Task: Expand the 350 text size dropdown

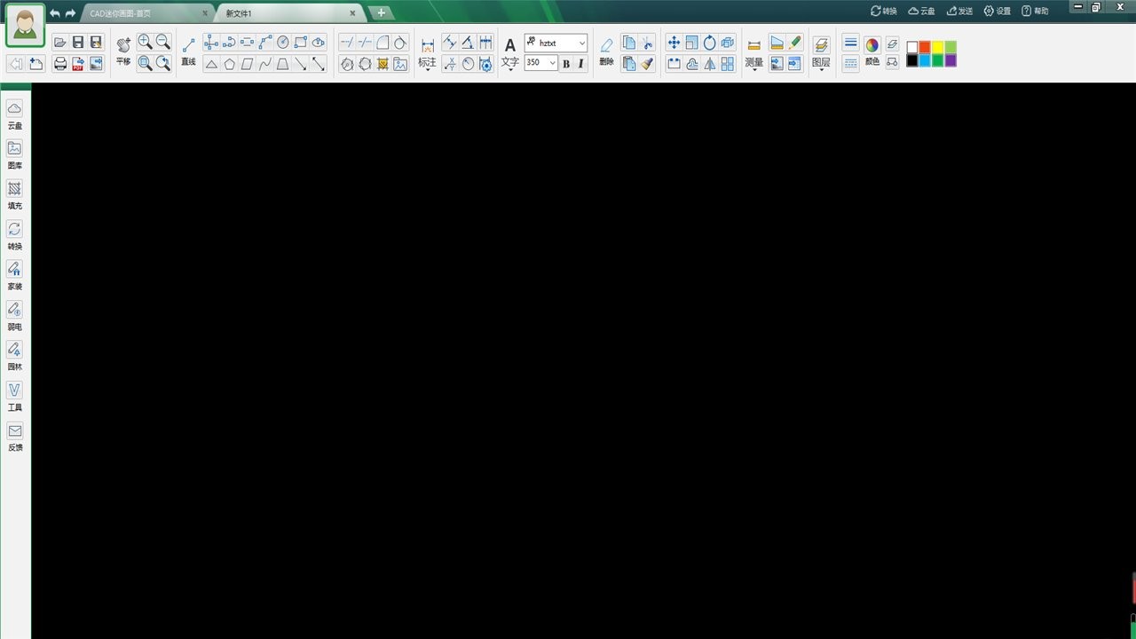Action: click(553, 63)
